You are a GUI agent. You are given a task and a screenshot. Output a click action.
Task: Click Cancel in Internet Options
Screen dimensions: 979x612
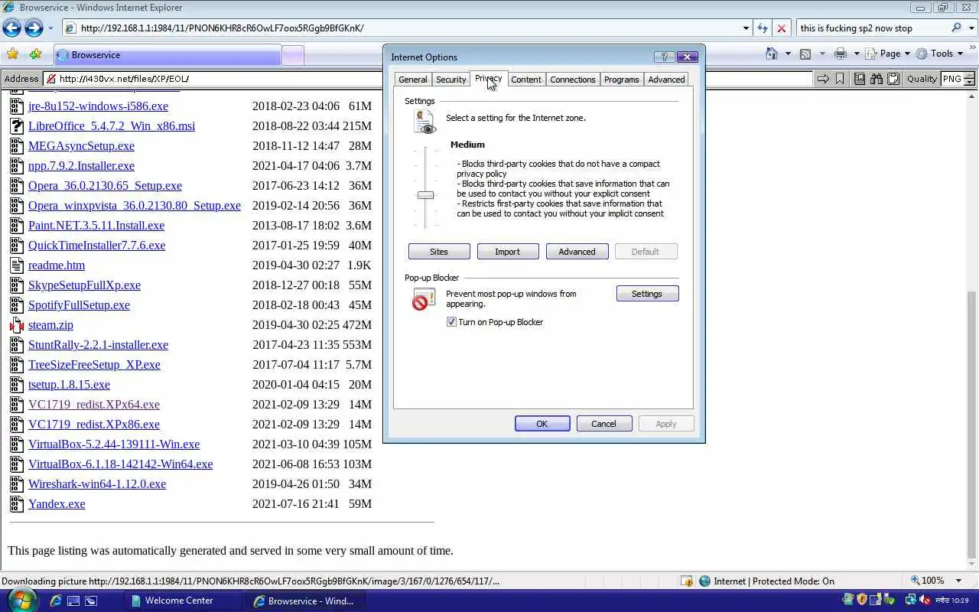pos(603,424)
